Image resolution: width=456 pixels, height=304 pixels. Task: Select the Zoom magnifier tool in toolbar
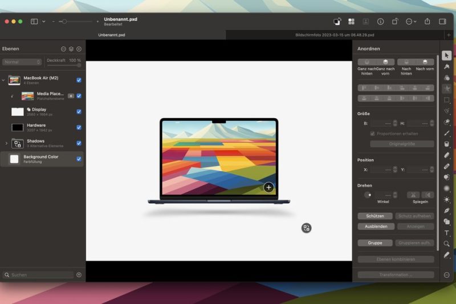tap(447, 244)
